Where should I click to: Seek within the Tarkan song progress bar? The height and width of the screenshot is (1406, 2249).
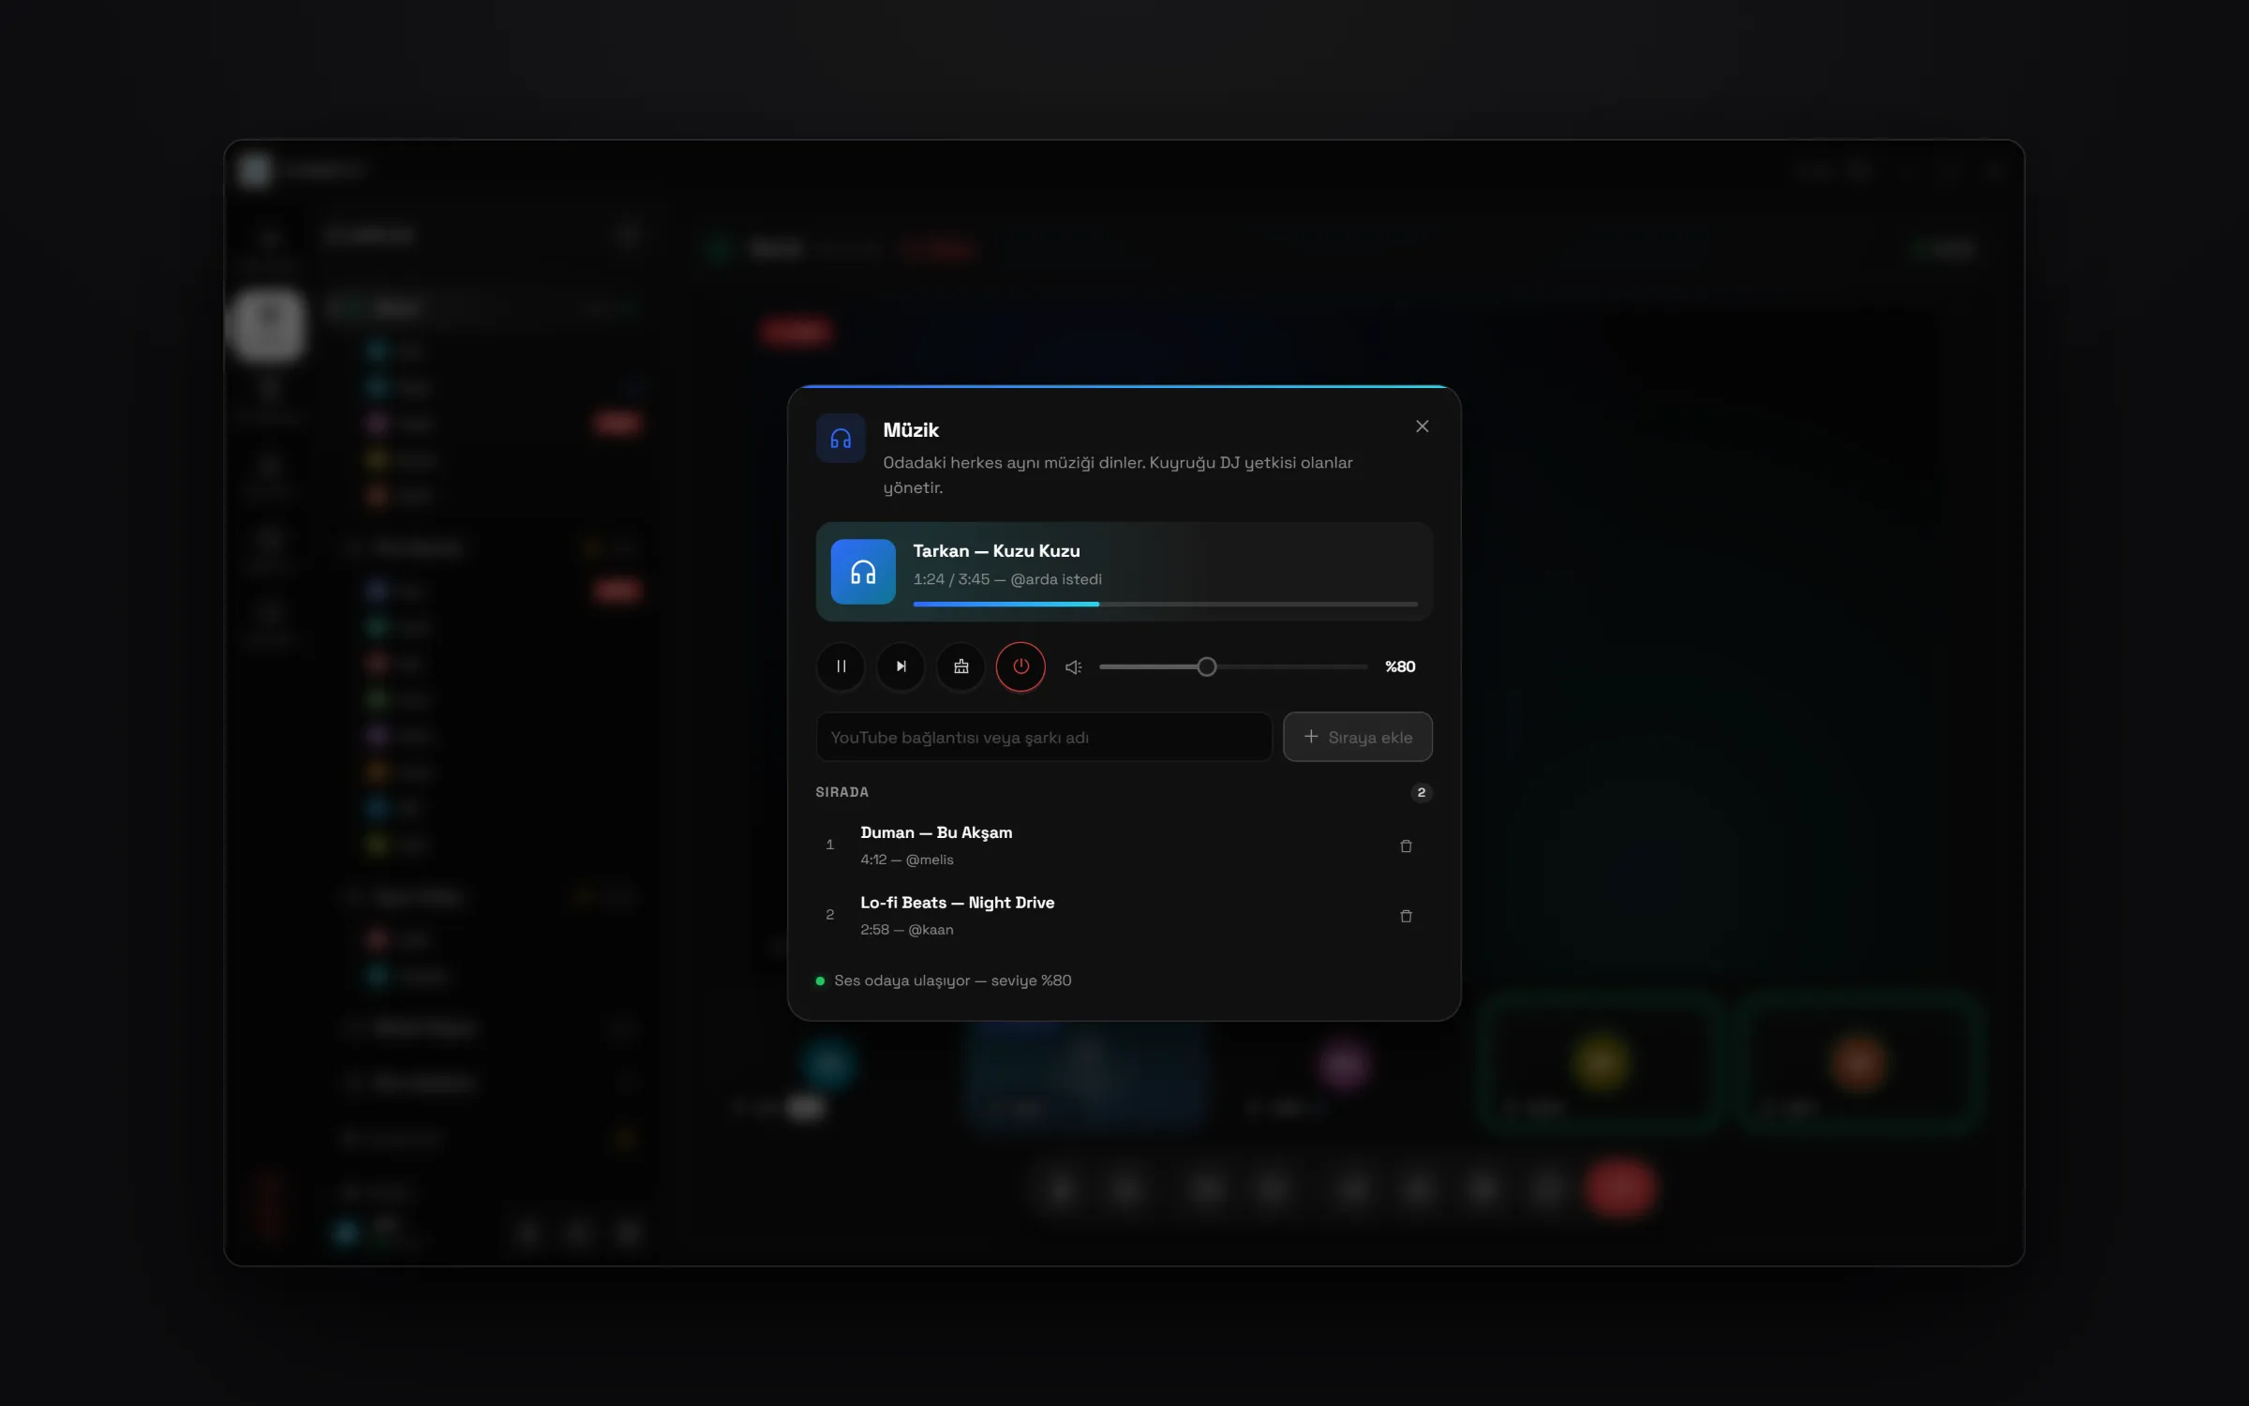pos(1165,605)
